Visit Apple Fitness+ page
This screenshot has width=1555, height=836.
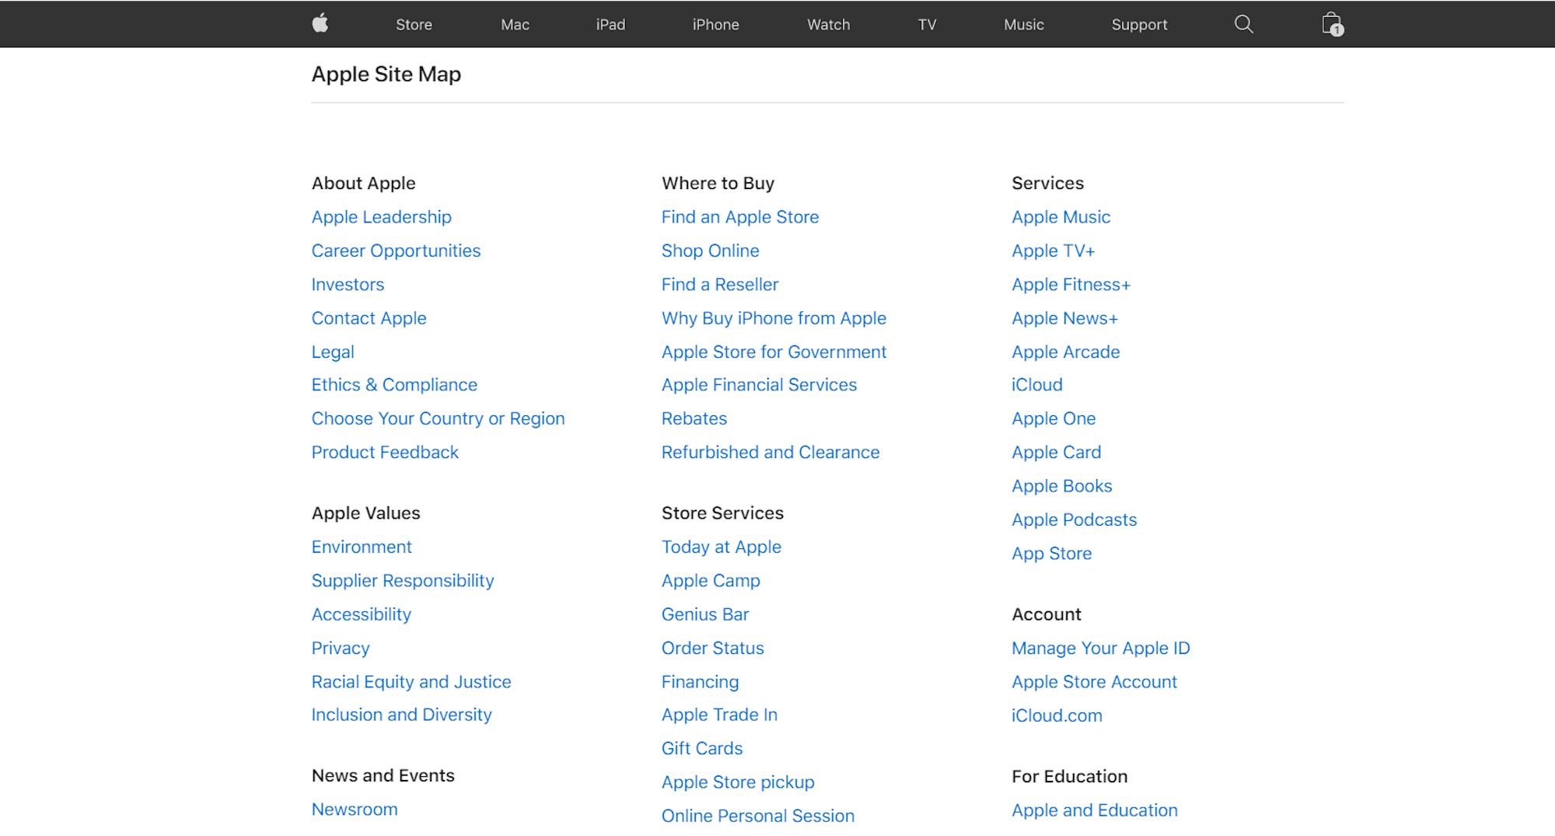click(x=1071, y=285)
